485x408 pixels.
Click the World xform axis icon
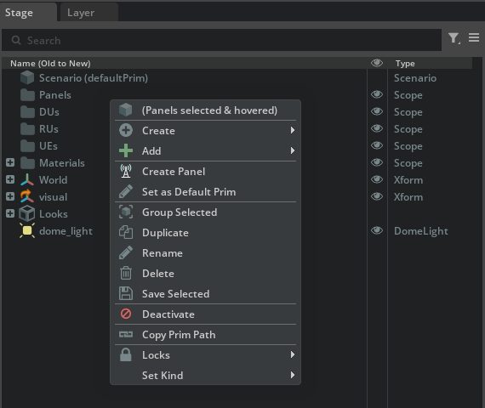(x=27, y=180)
